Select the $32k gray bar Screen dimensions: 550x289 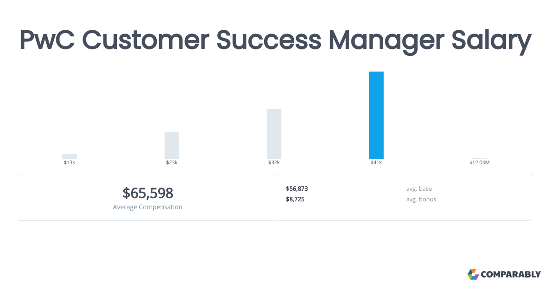point(274,134)
